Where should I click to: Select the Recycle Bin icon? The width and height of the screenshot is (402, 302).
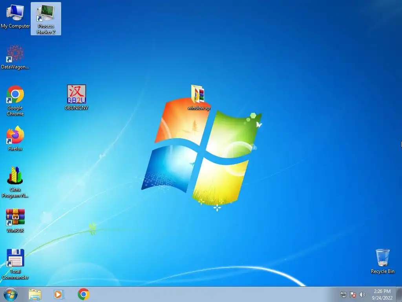(x=382, y=261)
